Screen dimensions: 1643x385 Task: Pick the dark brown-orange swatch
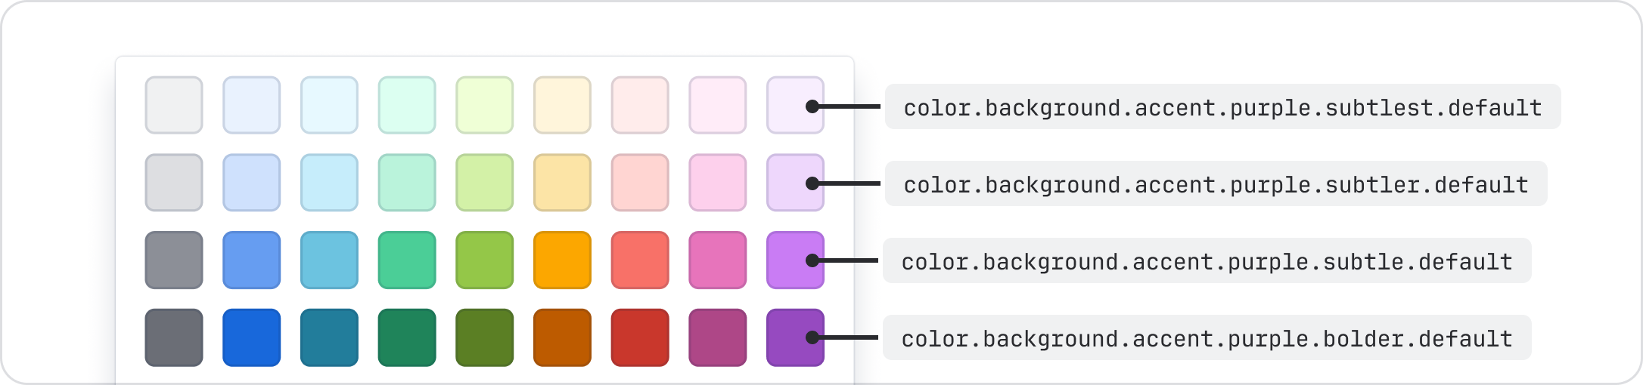[562, 337]
